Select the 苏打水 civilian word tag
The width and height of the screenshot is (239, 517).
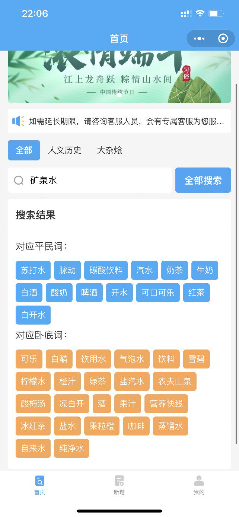click(33, 270)
